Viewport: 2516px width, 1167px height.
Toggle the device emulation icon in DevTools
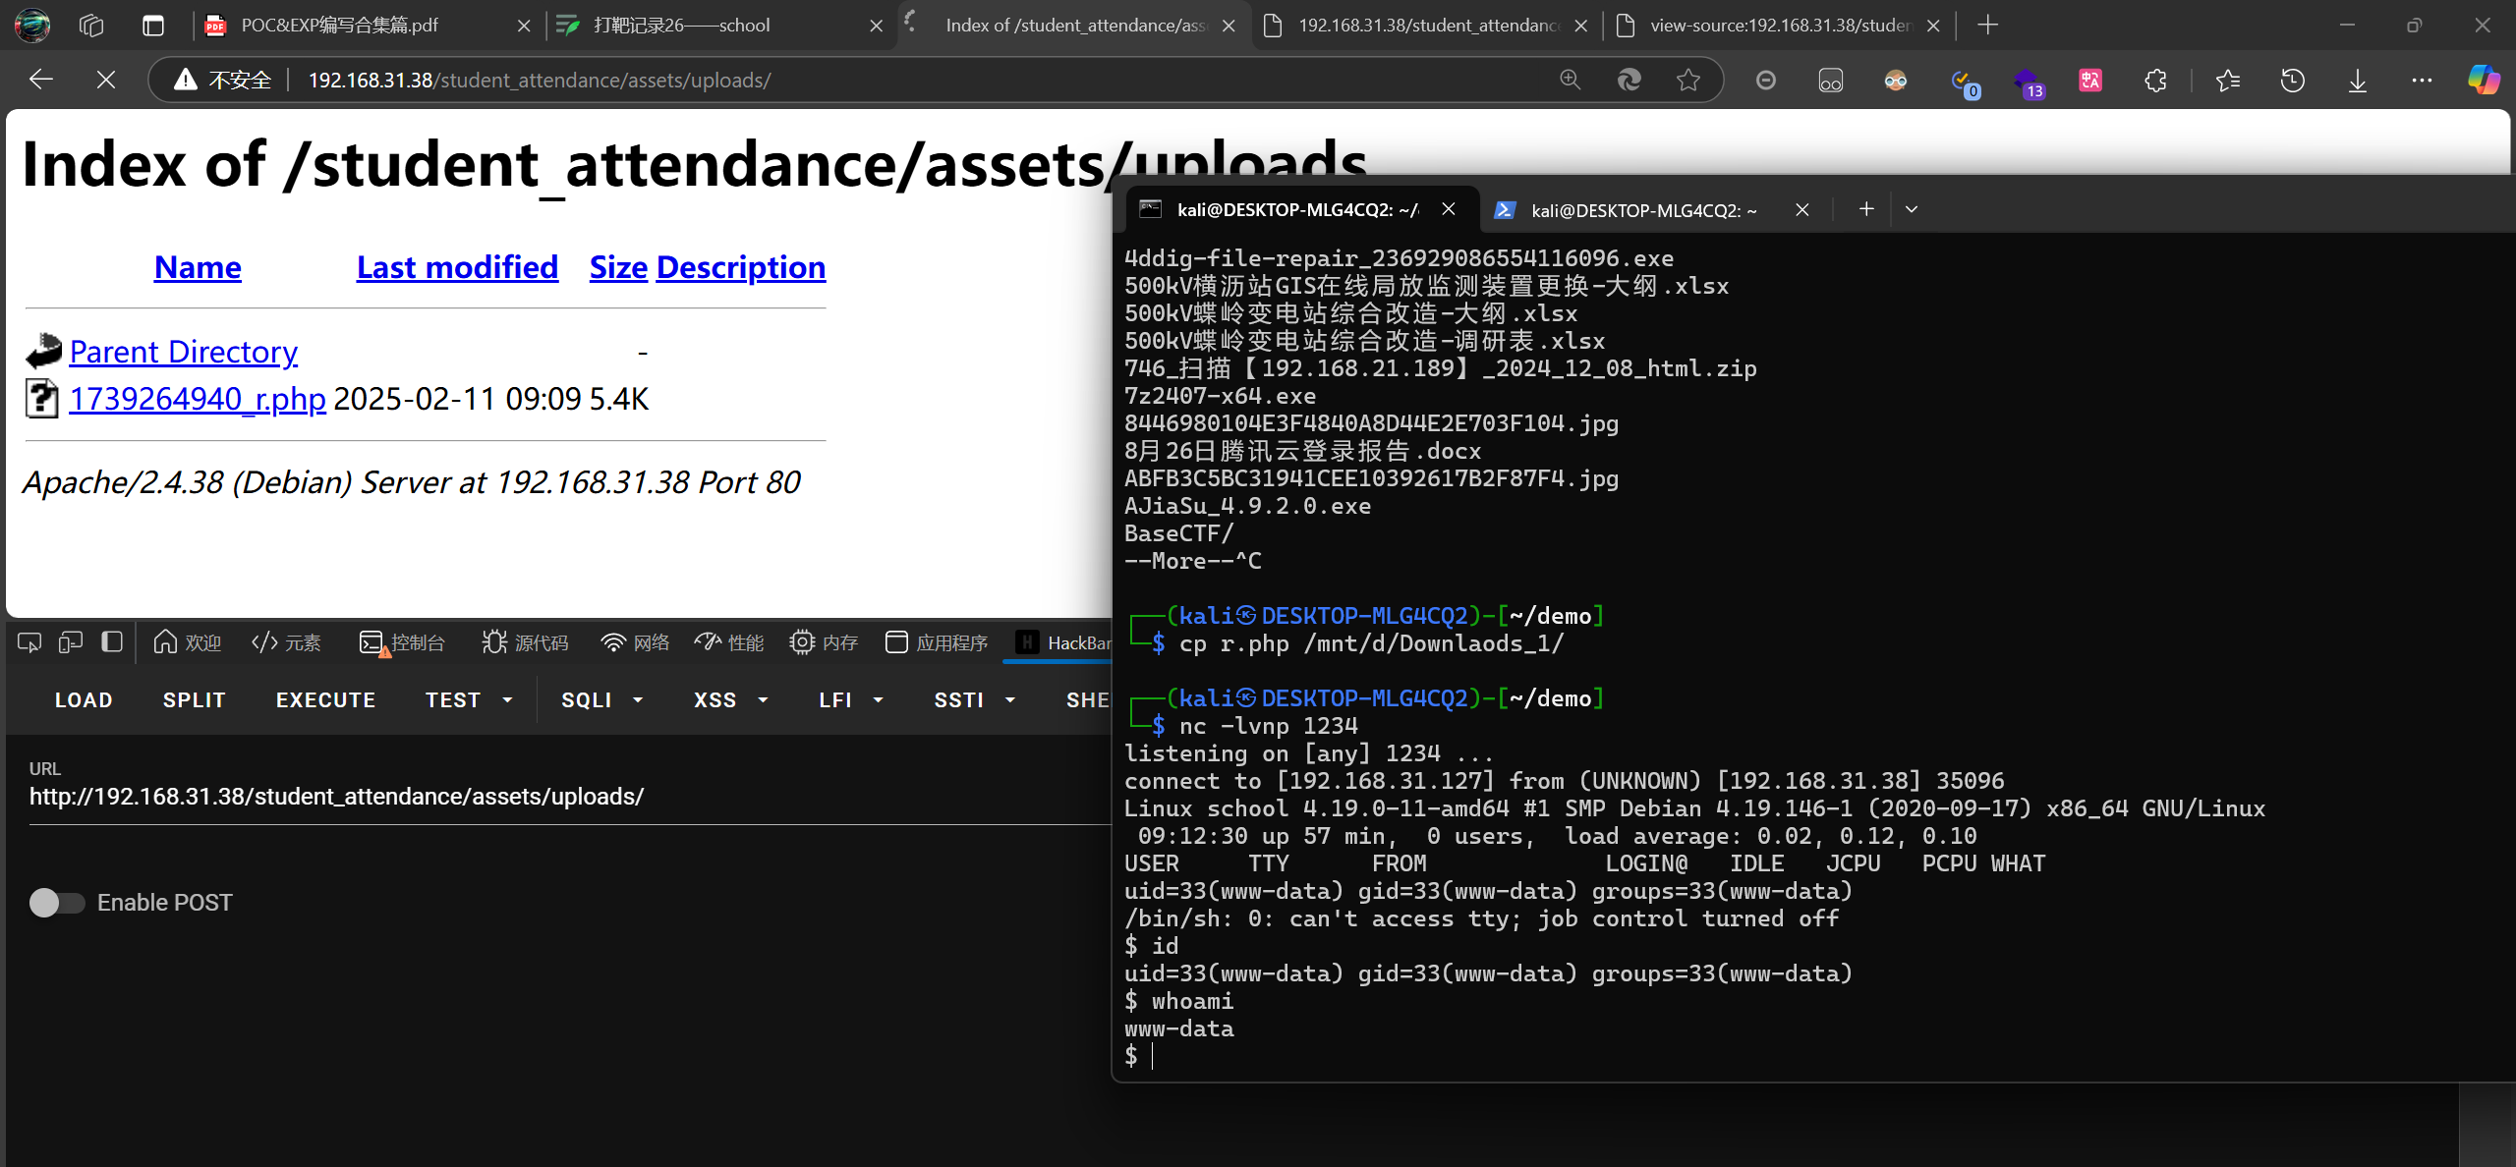click(x=70, y=642)
